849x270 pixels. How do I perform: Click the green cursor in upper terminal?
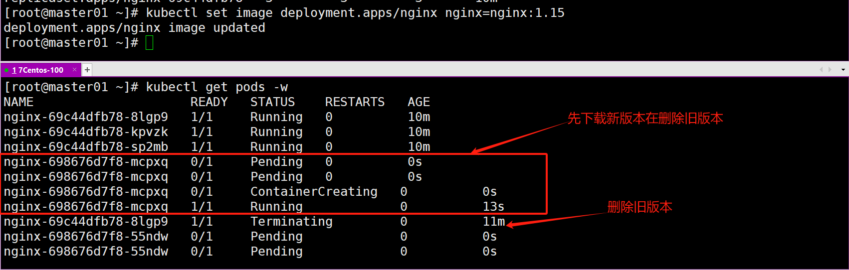149,43
